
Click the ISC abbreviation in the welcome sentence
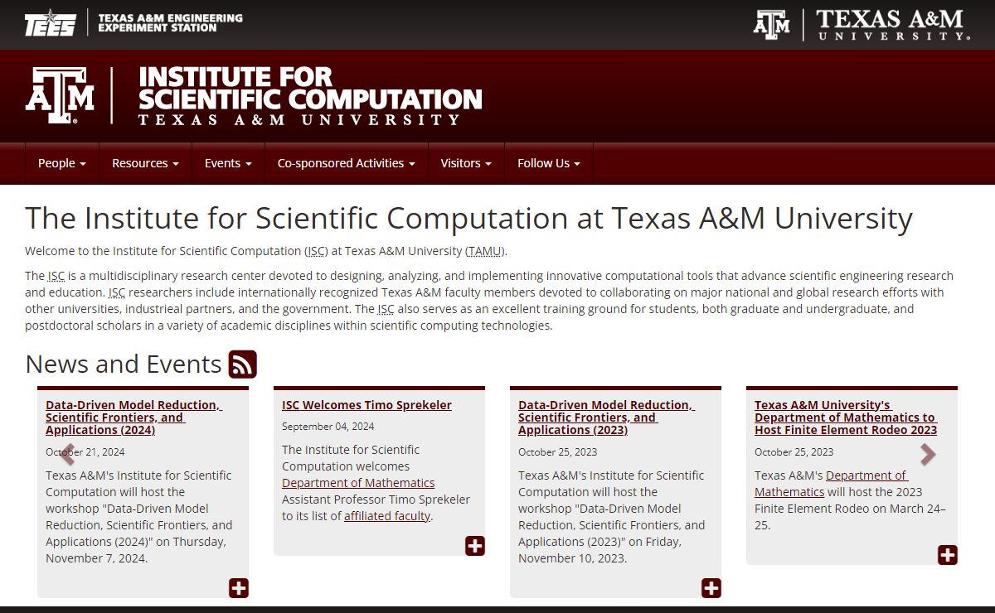pos(316,251)
